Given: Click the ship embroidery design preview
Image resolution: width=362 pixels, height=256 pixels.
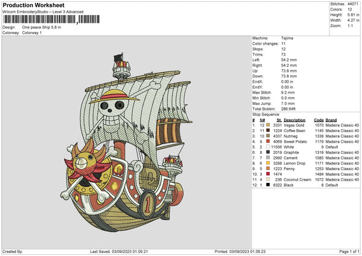Looking at the screenshot, I should [126, 142].
